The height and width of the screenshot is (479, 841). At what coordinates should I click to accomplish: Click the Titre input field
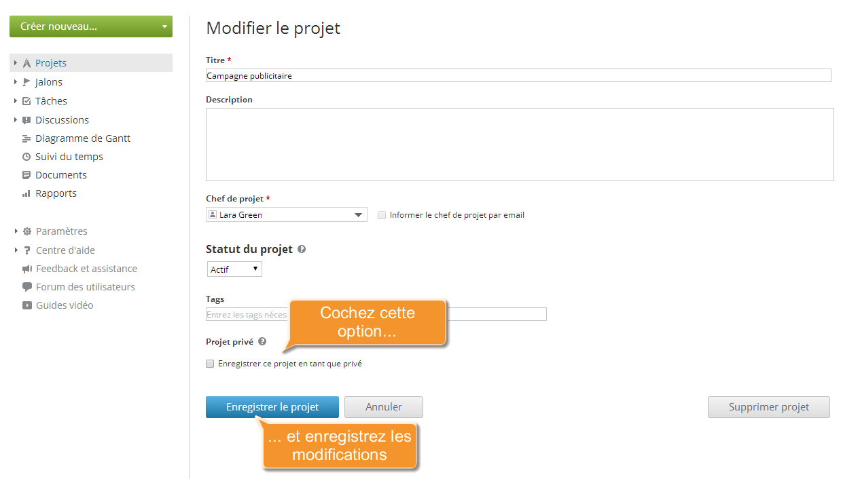click(518, 76)
